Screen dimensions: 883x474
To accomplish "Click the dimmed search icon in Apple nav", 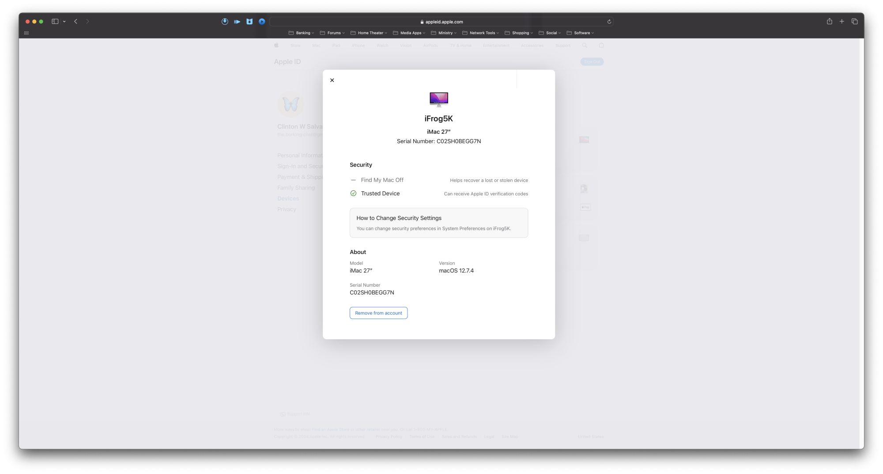I will (x=585, y=45).
